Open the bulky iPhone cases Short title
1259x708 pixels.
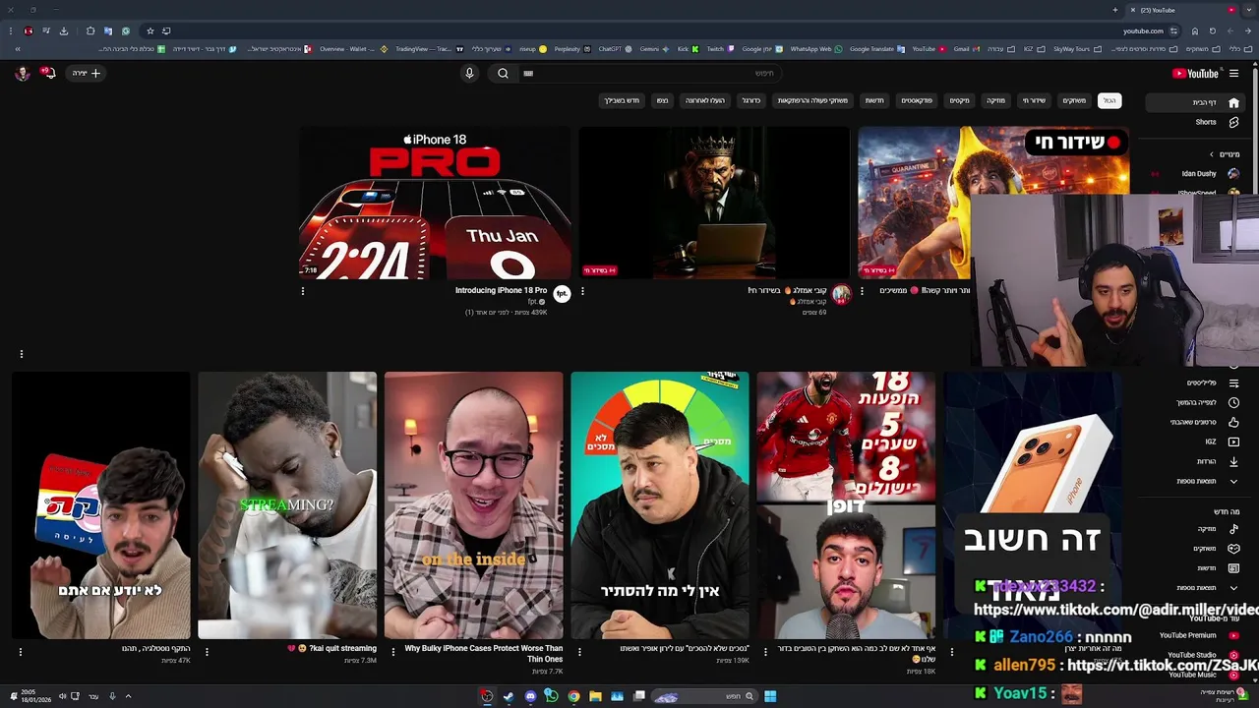pyautogui.click(x=484, y=654)
